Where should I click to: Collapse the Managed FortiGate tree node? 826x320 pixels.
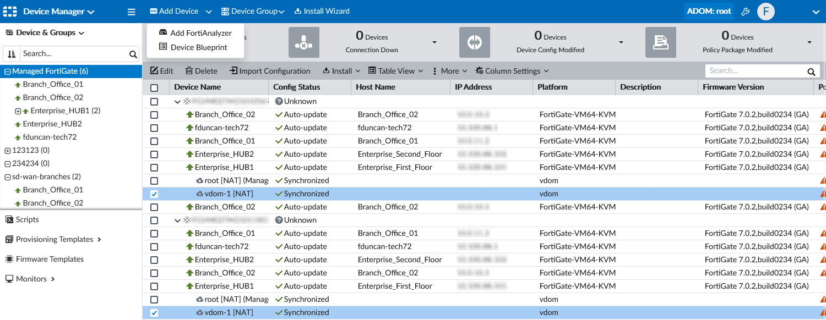pyautogui.click(x=7, y=71)
